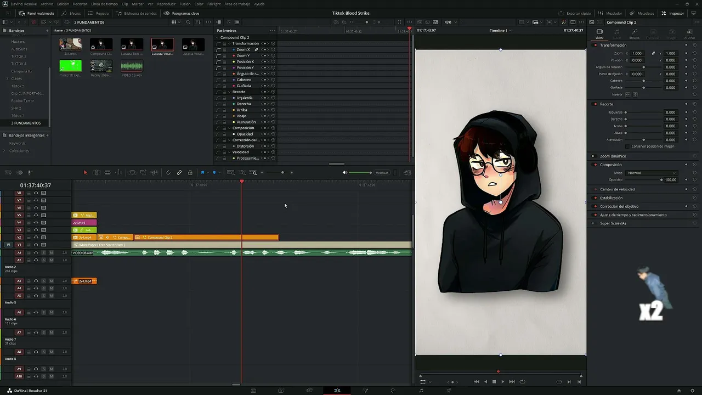This screenshot has width=702, height=395.
Task: Zoom in the timeline with plus icon
Action: click(291, 173)
